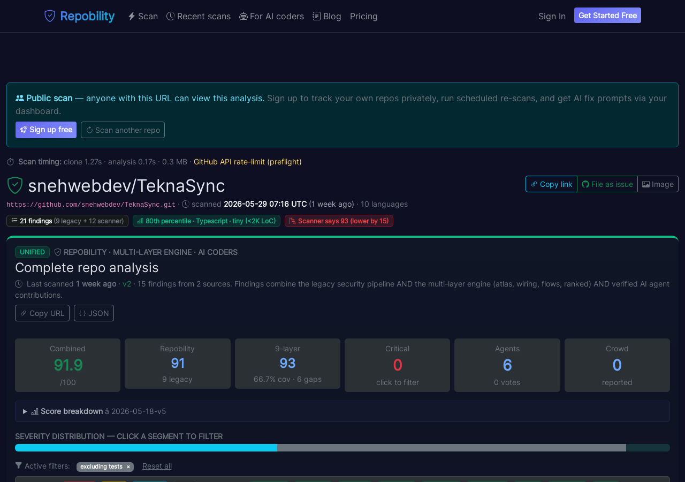685x482 pixels.
Task: Click the green shield icon beside repo name
Action: point(14,185)
